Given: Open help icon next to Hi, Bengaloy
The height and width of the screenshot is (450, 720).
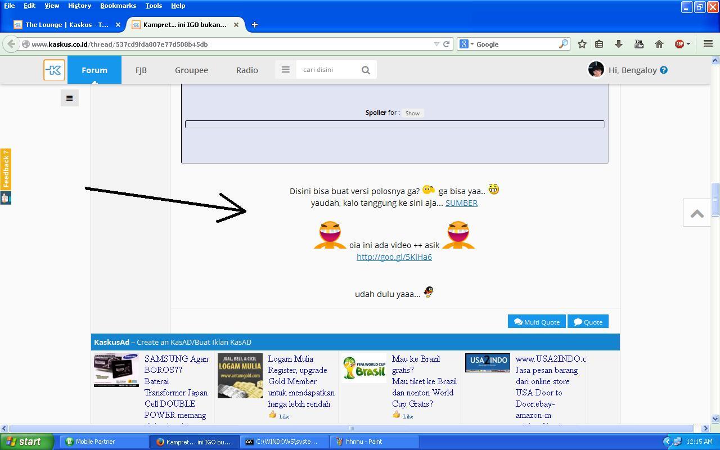Looking at the screenshot, I should click(664, 70).
